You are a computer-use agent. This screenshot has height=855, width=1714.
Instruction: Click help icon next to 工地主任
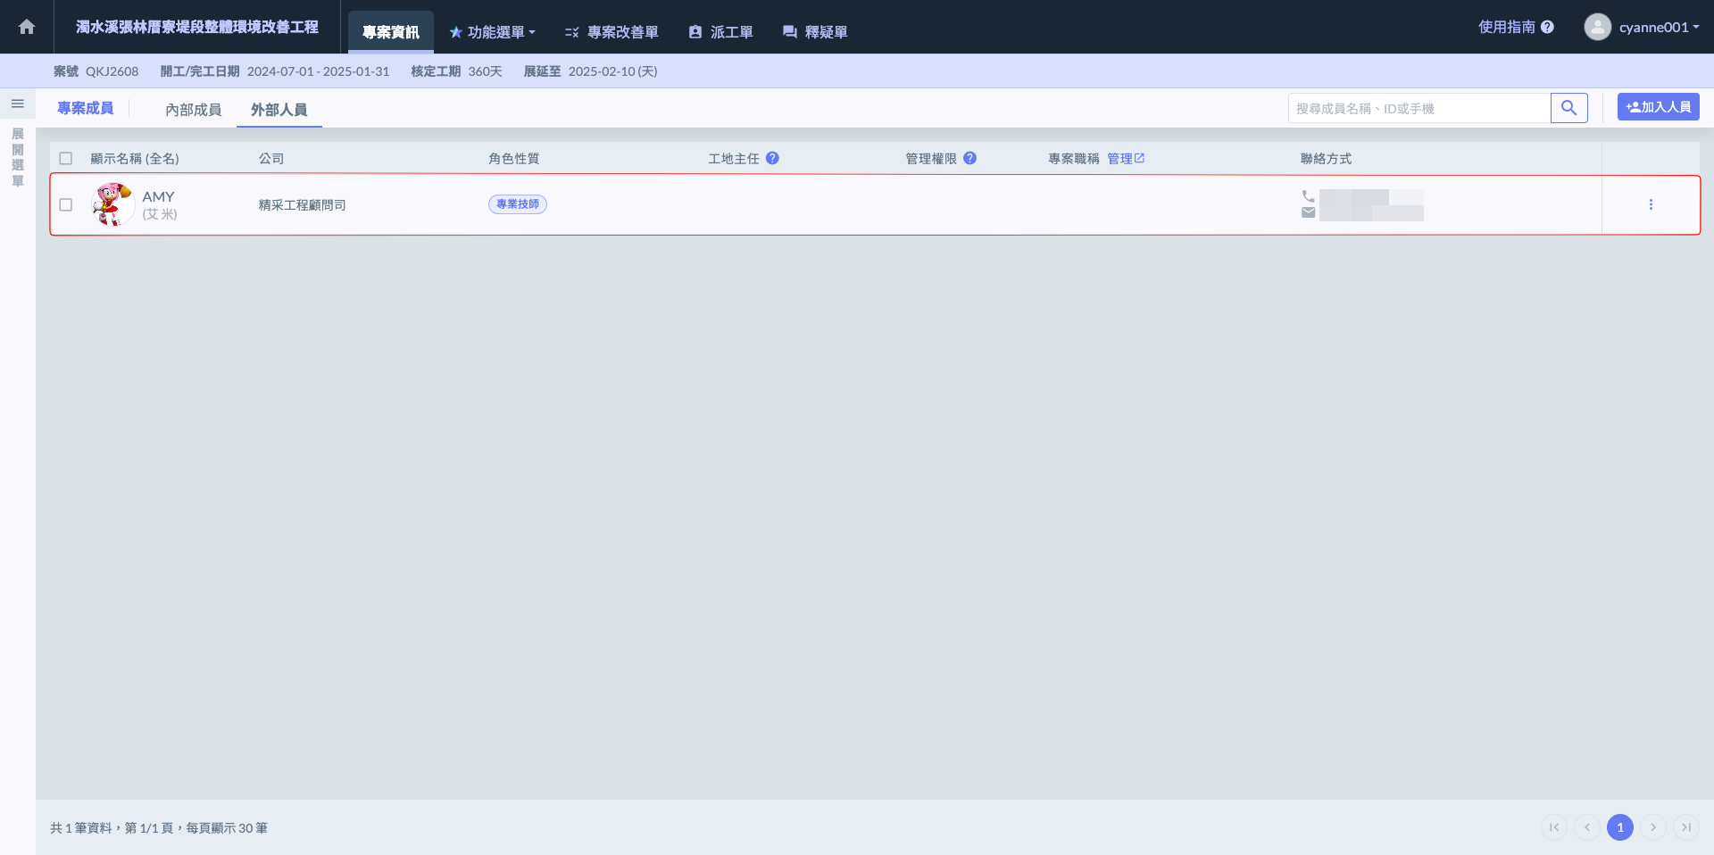(772, 158)
